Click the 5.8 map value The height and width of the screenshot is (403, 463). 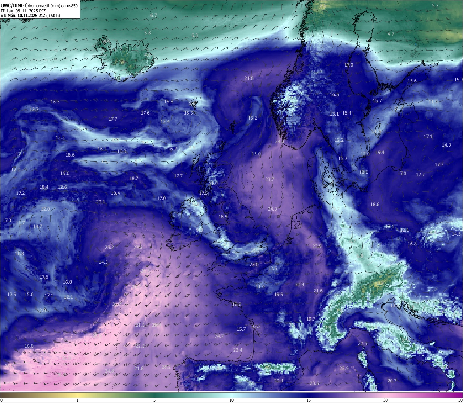tap(148, 33)
